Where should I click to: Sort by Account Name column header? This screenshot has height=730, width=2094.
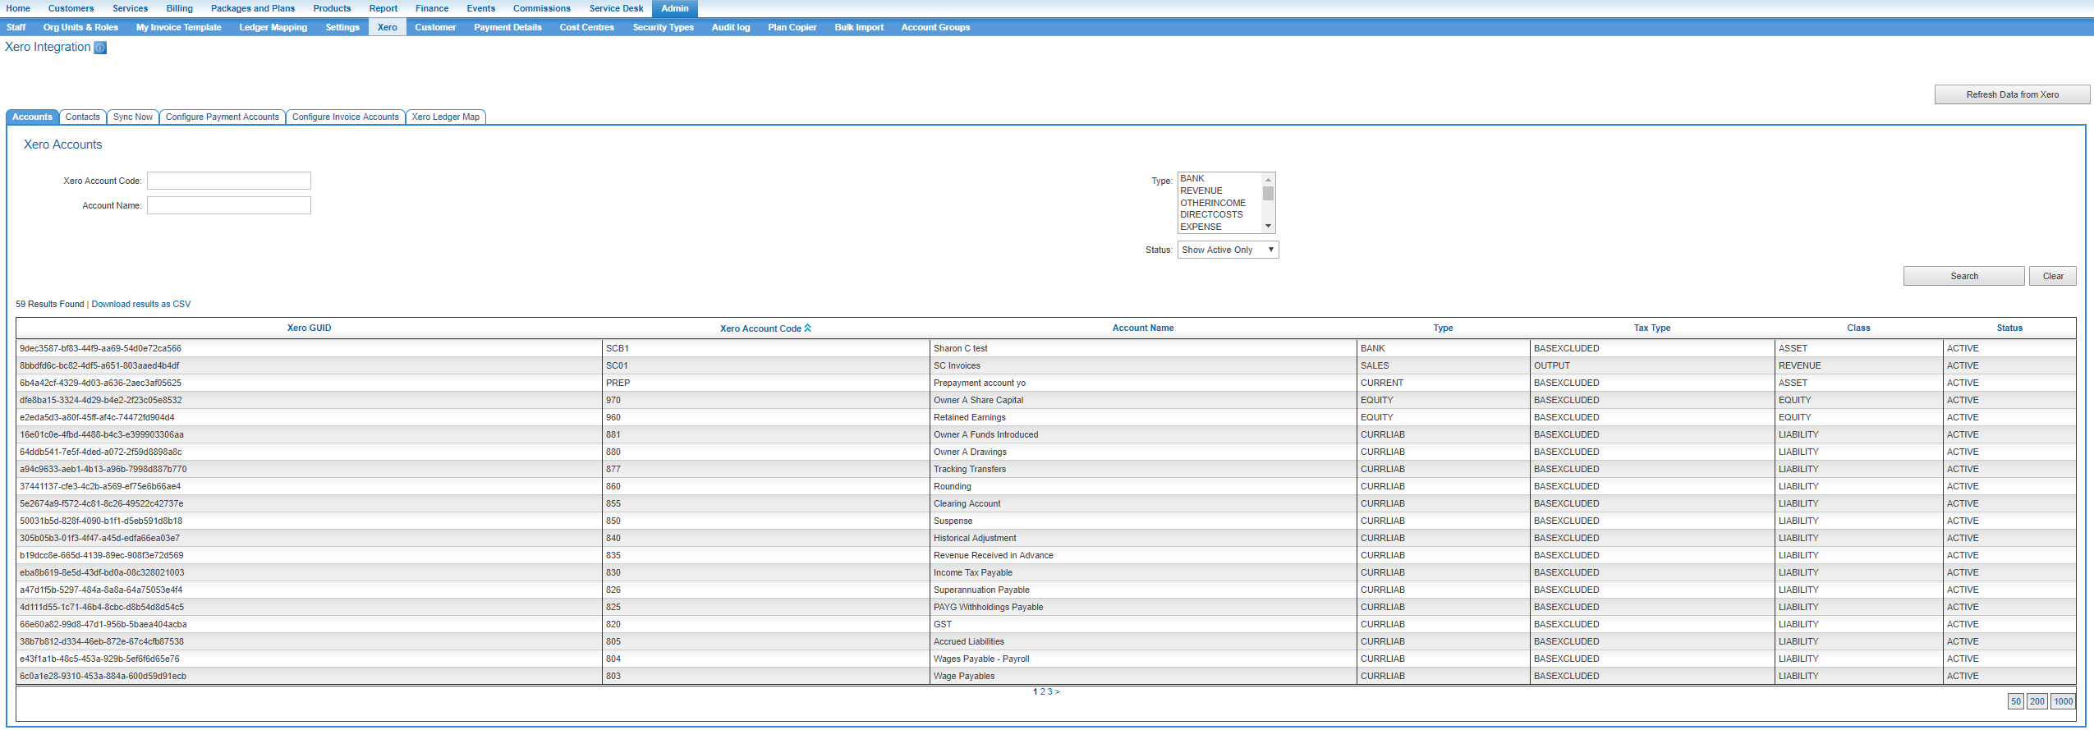click(1142, 328)
